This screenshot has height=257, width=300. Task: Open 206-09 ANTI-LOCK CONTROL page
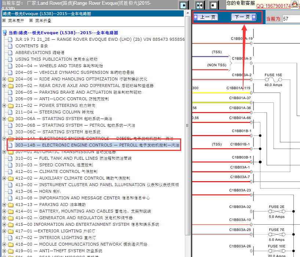(x=62, y=99)
